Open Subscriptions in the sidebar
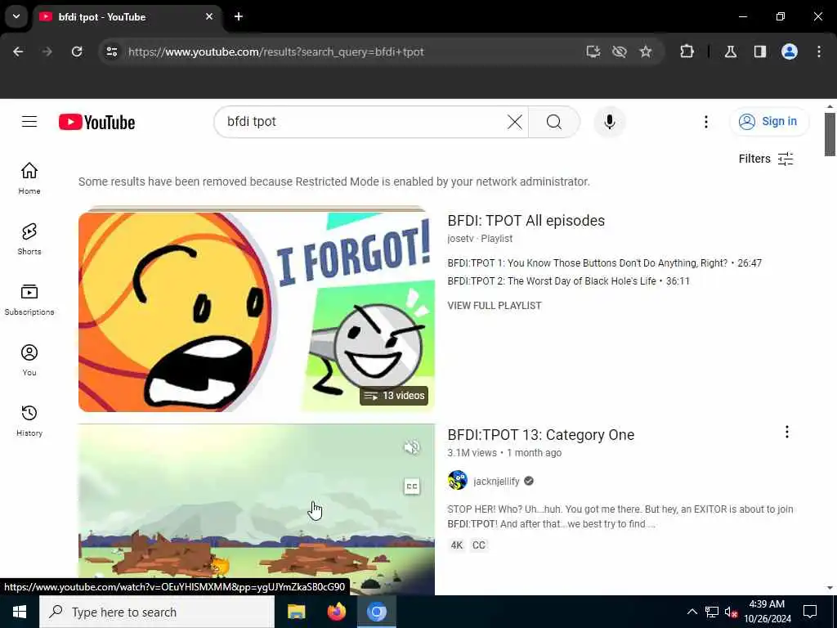Image resolution: width=837 pixels, height=628 pixels. click(x=29, y=299)
